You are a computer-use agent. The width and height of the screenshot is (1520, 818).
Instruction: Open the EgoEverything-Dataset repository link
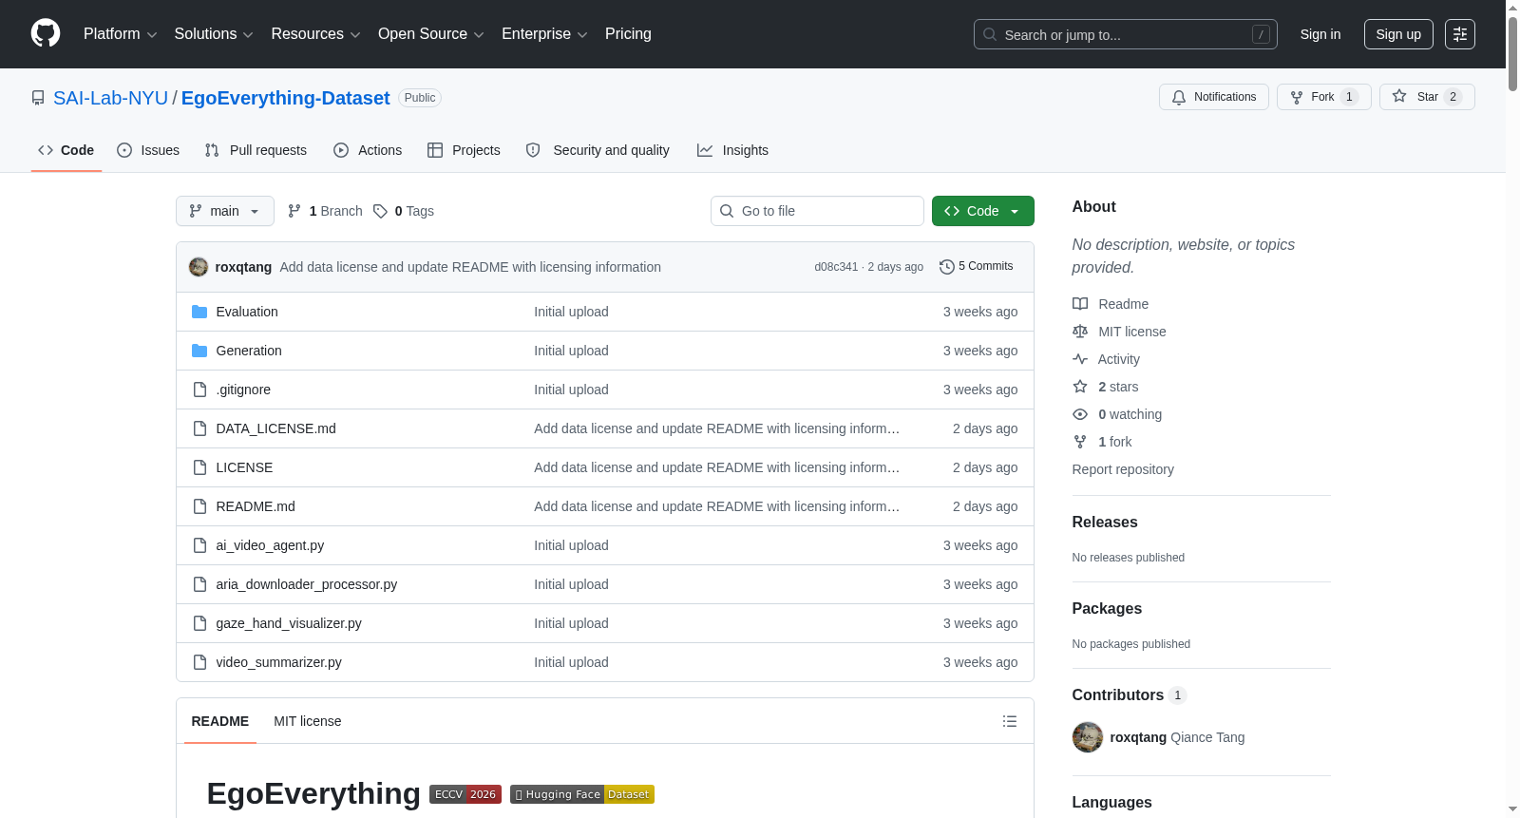(286, 98)
